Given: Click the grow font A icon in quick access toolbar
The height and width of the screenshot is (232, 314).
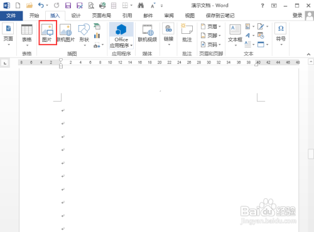Looking at the screenshot, I should (x=153, y=6).
